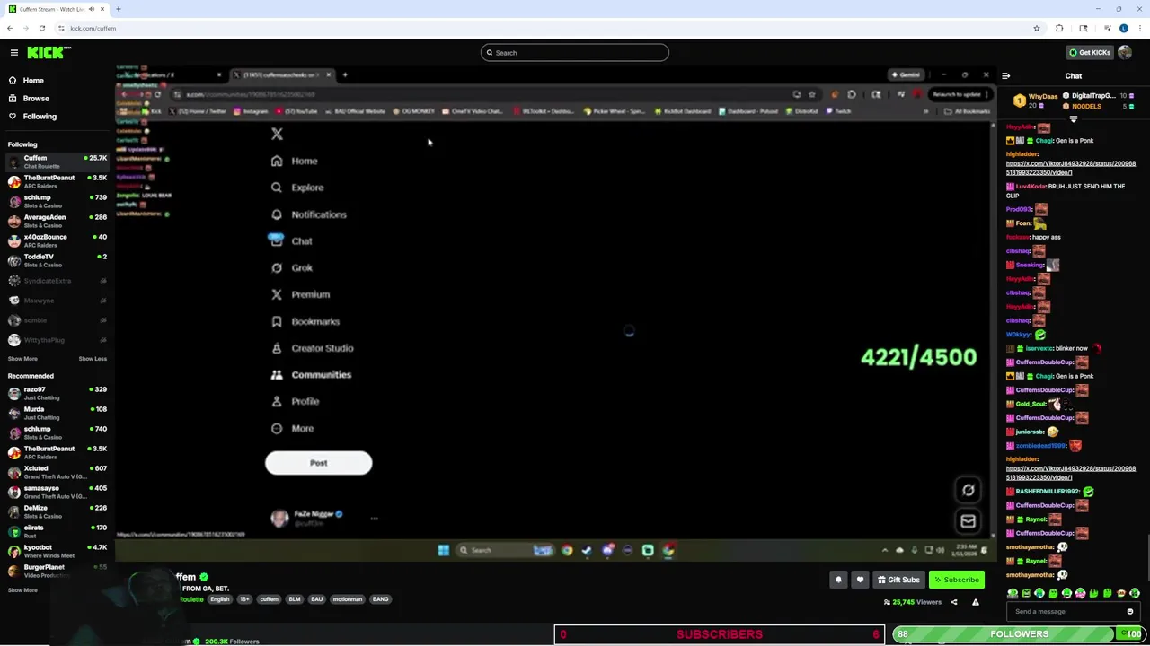Viewport: 1150px width, 646px height.
Task: Open Grok in the streamed X menu
Action: 291,267
